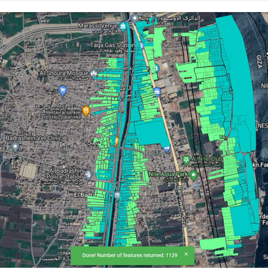Open the blue shopping cart map marker
268x268 pixels.
[63, 91]
